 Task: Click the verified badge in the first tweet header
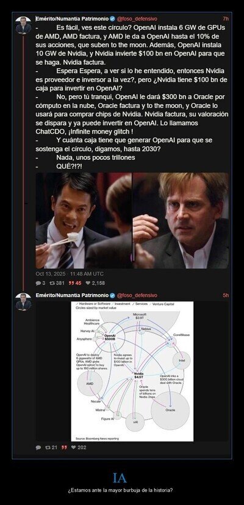[112, 19]
